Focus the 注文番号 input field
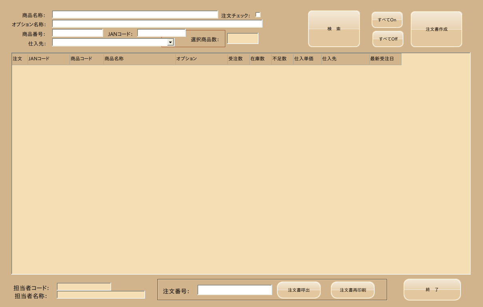This screenshot has height=307, width=483. point(235,290)
